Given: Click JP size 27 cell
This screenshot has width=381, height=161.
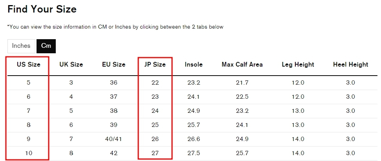Looking at the screenshot, I should click(155, 153).
